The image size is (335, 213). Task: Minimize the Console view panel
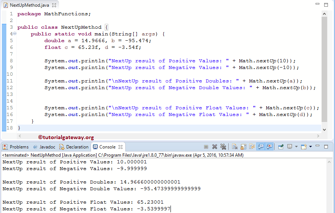(x=317, y=146)
